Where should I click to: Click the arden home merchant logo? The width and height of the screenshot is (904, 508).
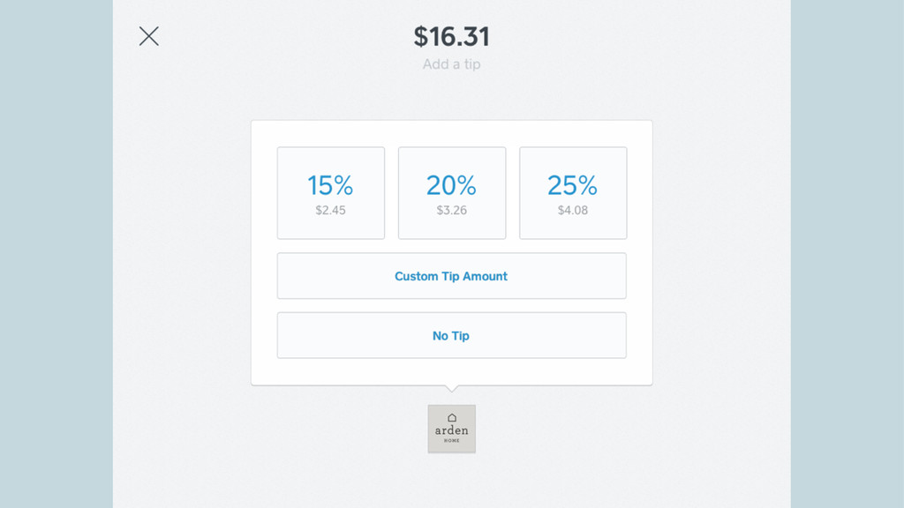click(451, 429)
